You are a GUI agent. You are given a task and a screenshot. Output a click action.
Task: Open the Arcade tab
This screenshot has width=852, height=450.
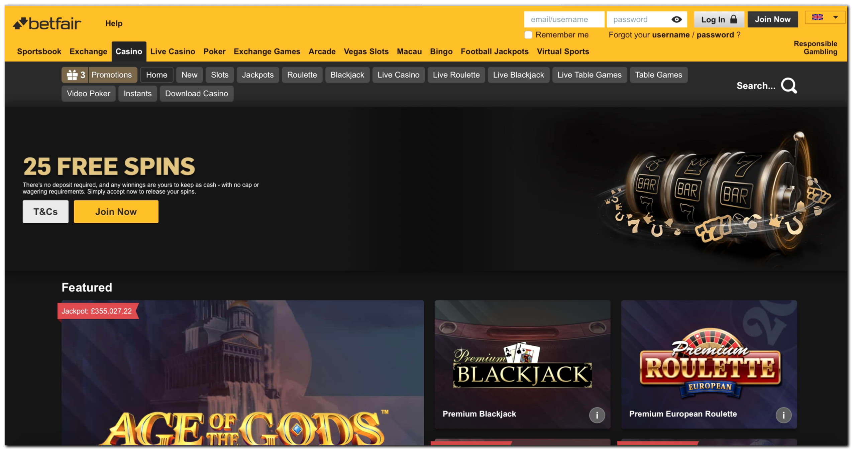click(322, 51)
